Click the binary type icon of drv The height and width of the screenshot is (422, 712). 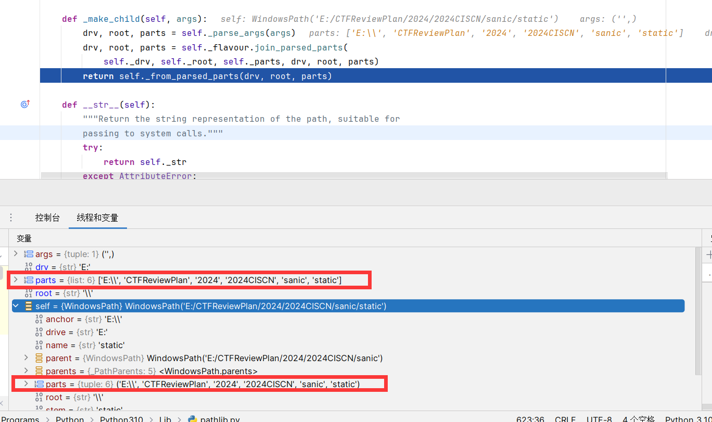pos(29,267)
